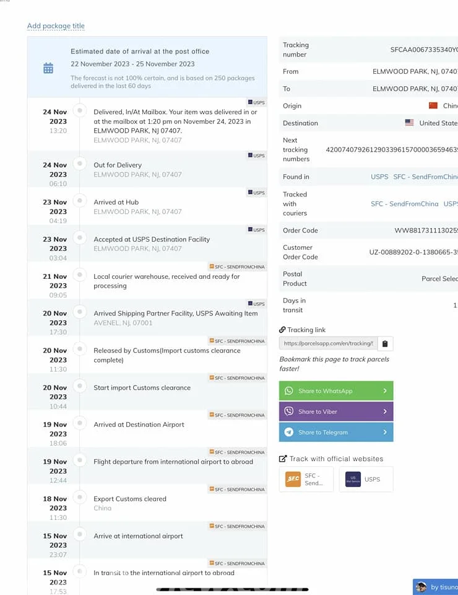Click the Delivered event timeline marker
The height and width of the screenshot is (595, 458).
(79, 110)
